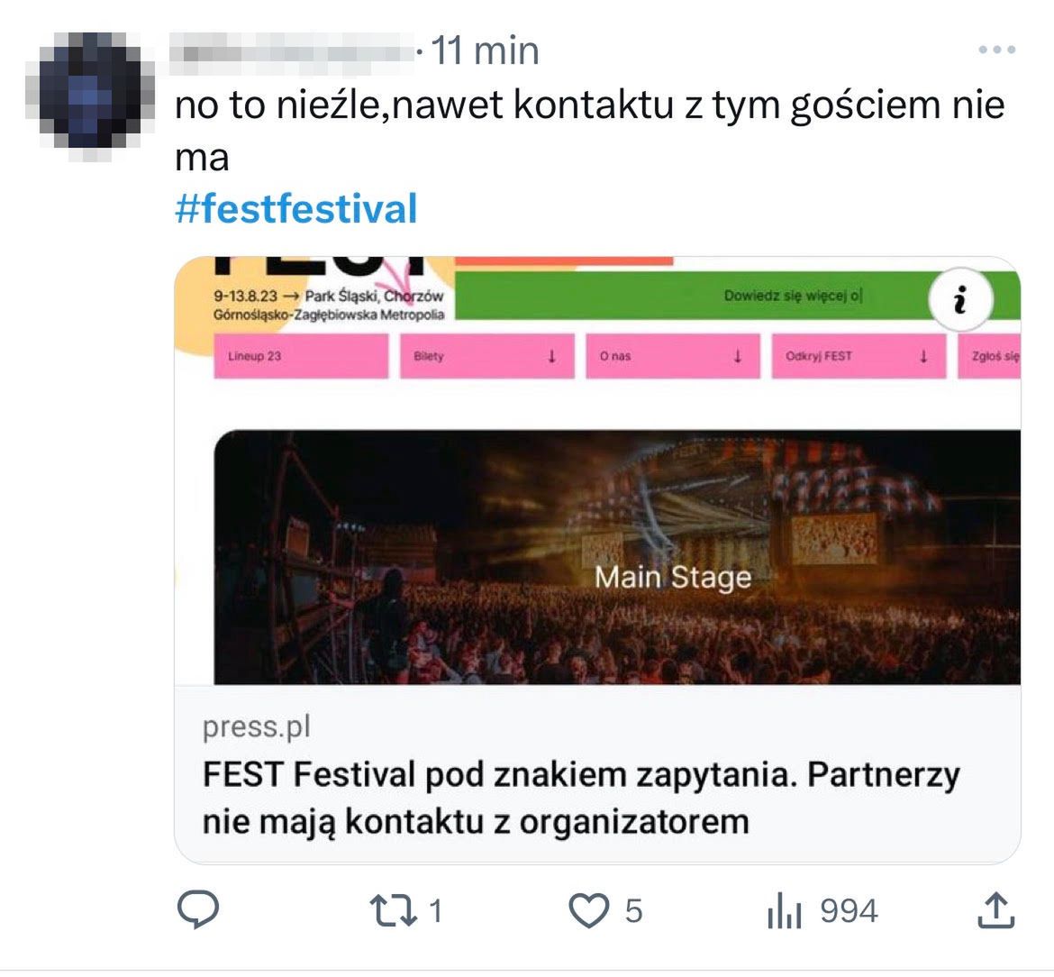Click the share upload arrow icon
The height and width of the screenshot is (977, 1054).
pyautogui.click(x=996, y=910)
